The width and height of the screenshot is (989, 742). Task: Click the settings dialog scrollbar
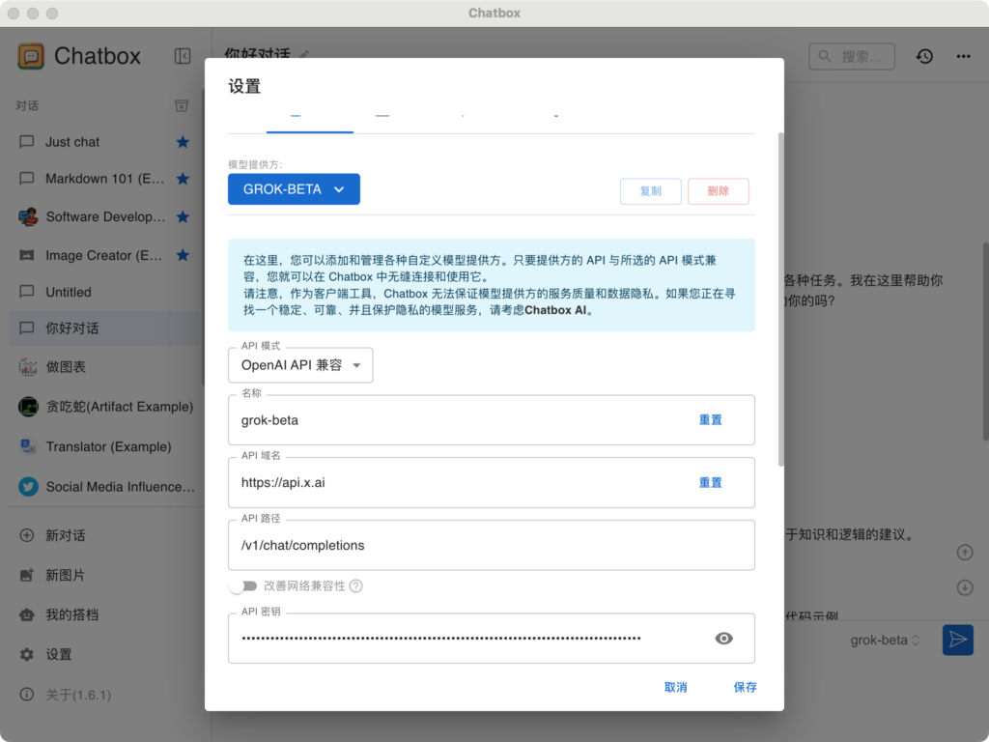780,300
